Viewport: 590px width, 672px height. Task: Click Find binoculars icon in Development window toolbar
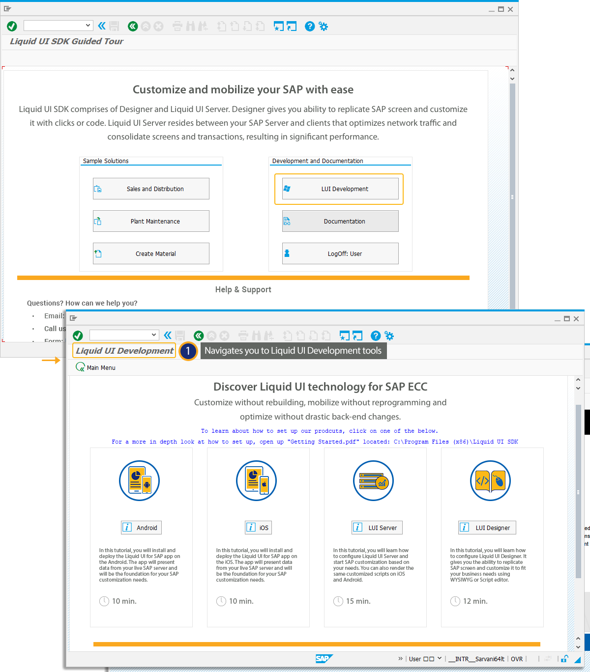256,336
